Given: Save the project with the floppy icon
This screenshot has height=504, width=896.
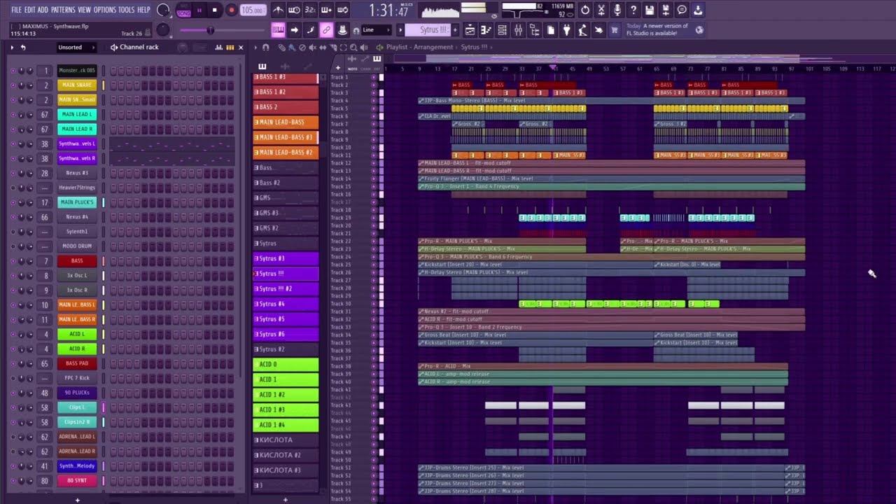Looking at the screenshot, I should pyautogui.click(x=650, y=10).
